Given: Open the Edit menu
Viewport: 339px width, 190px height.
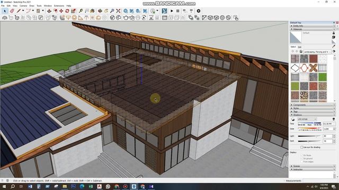Looking at the screenshot, I should 8,6.
